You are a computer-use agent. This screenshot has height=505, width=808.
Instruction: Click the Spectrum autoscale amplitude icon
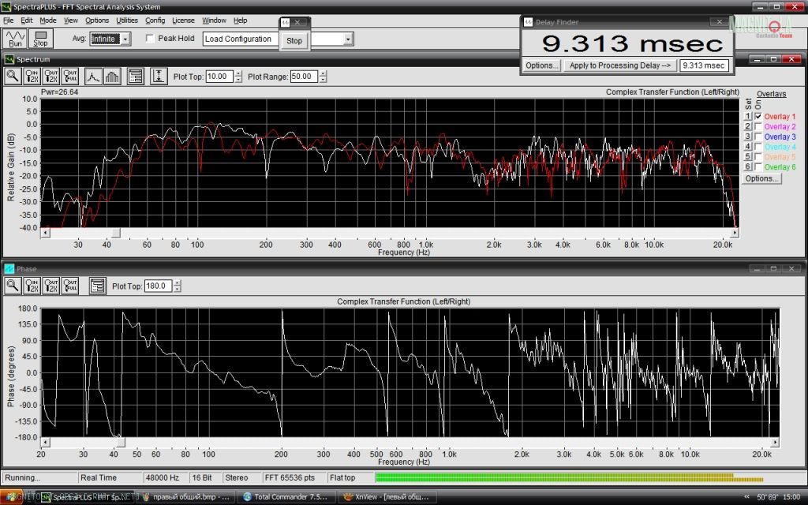pos(159,77)
